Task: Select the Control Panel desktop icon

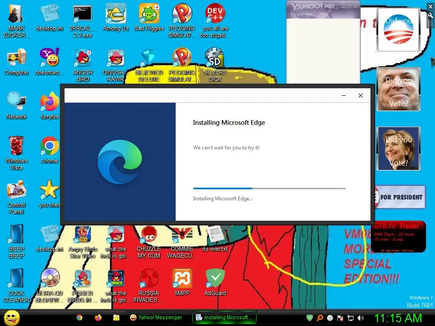Action: coord(17,197)
